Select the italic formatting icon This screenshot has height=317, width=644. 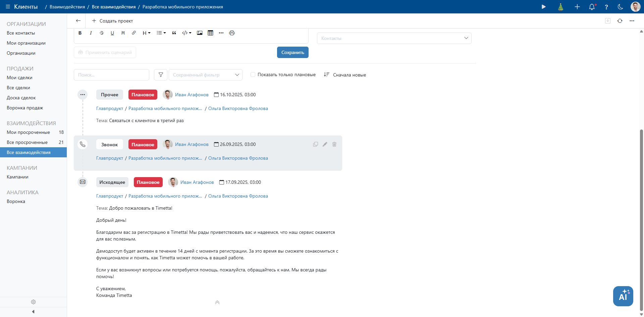91,33
